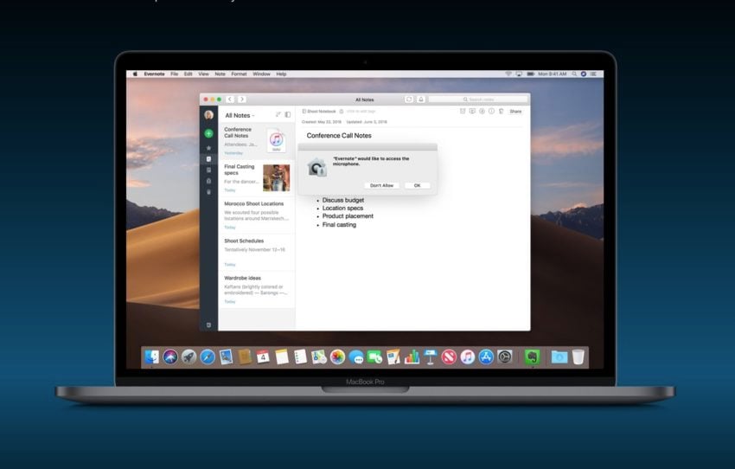
Task: Open the File menu
Action: tap(175, 74)
